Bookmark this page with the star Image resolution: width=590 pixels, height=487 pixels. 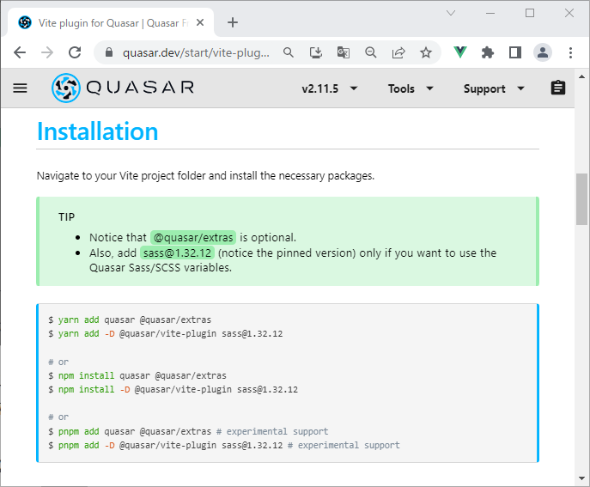pos(426,52)
